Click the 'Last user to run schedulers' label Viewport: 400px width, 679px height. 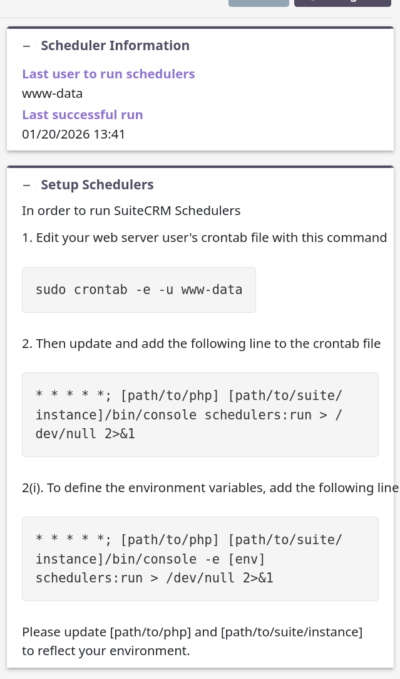click(x=108, y=74)
